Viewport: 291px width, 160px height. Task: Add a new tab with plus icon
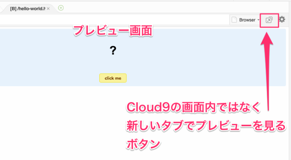tap(61, 8)
